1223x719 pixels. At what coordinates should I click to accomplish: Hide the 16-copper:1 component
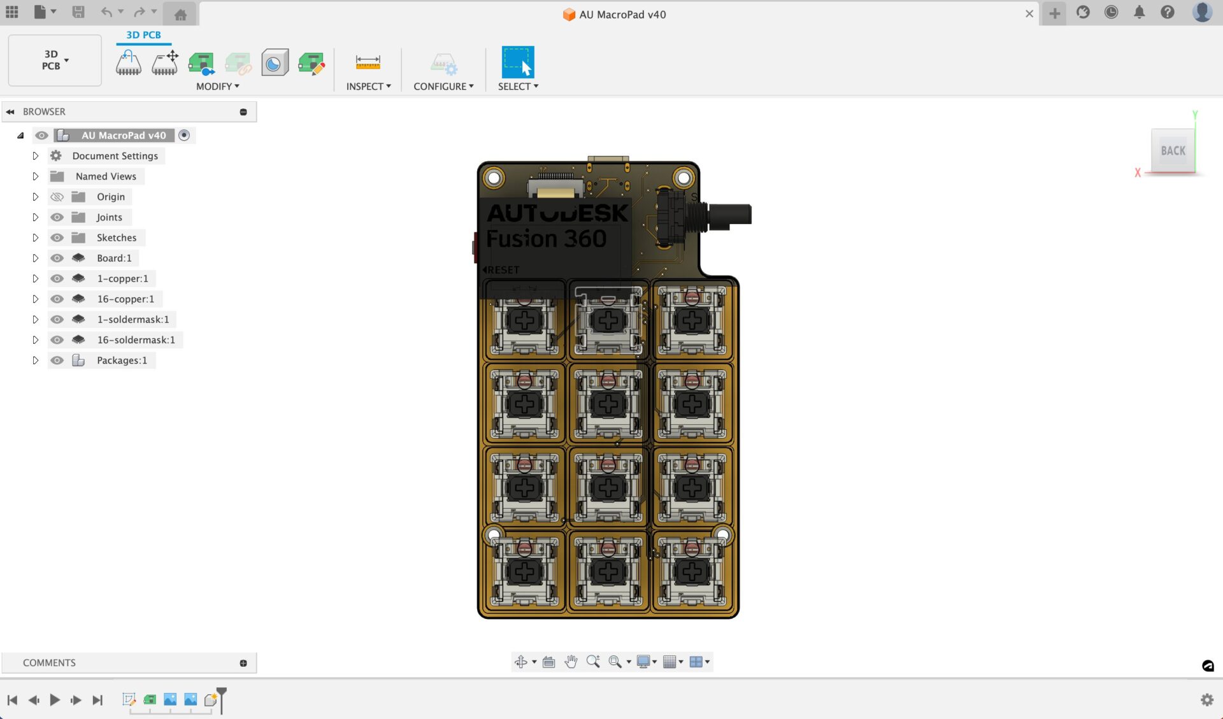point(57,299)
